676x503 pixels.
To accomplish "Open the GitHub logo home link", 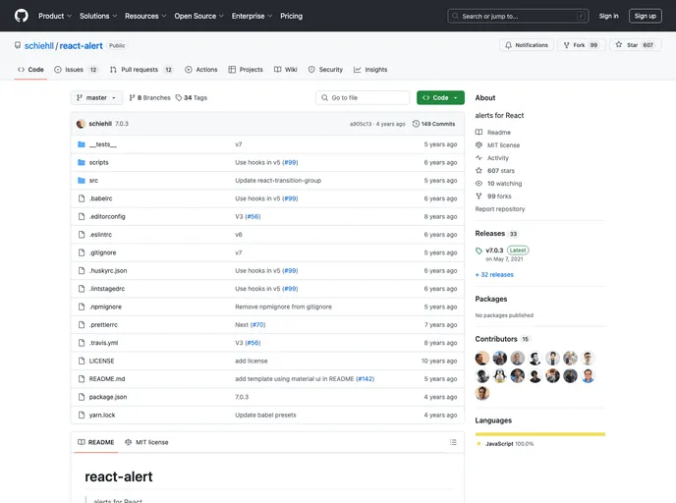I will [x=22, y=16].
